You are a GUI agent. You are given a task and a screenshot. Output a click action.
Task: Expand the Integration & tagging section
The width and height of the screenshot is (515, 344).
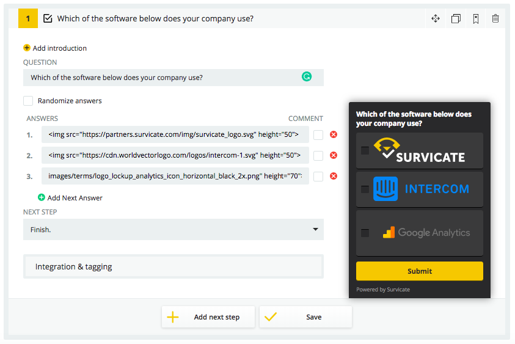(x=173, y=266)
